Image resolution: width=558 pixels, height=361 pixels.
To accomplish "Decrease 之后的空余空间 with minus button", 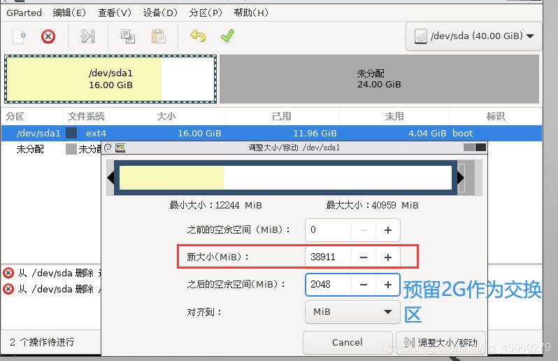I will 364,285.
